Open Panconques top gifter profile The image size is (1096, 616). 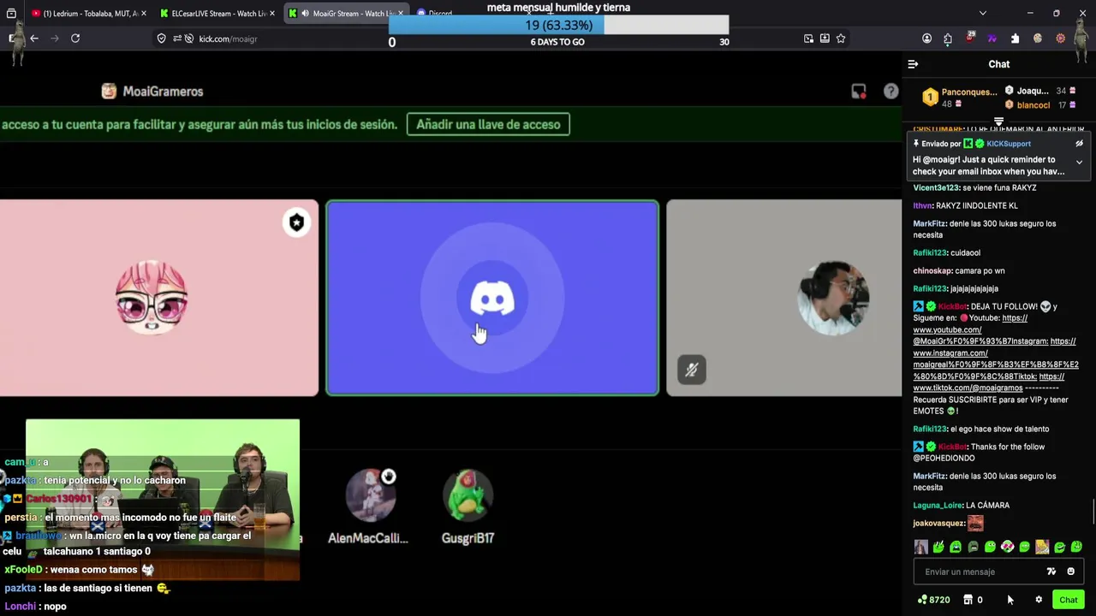tap(969, 92)
